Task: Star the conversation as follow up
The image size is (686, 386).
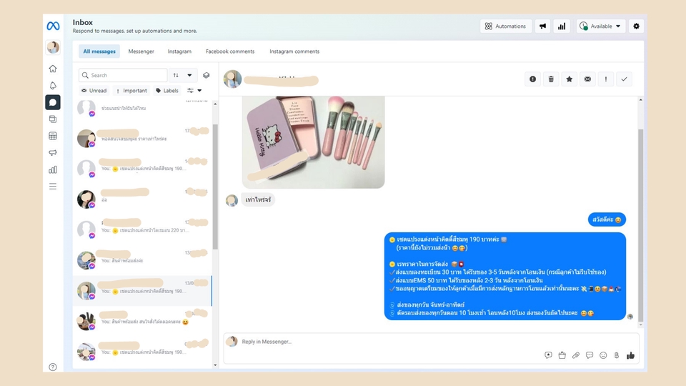Action: tap(570, 79)
